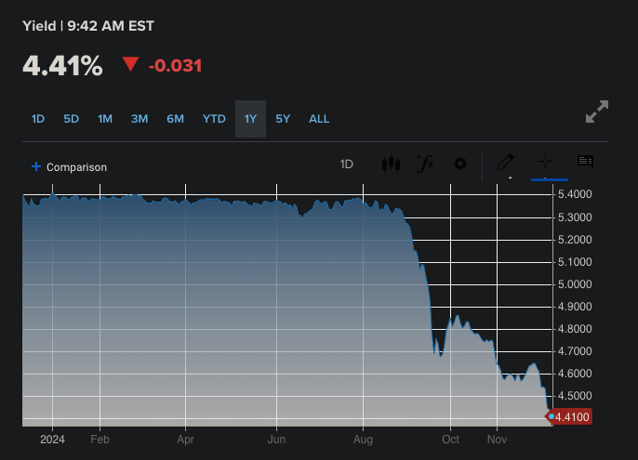Show ALL historical data

(x=319, y=119)
